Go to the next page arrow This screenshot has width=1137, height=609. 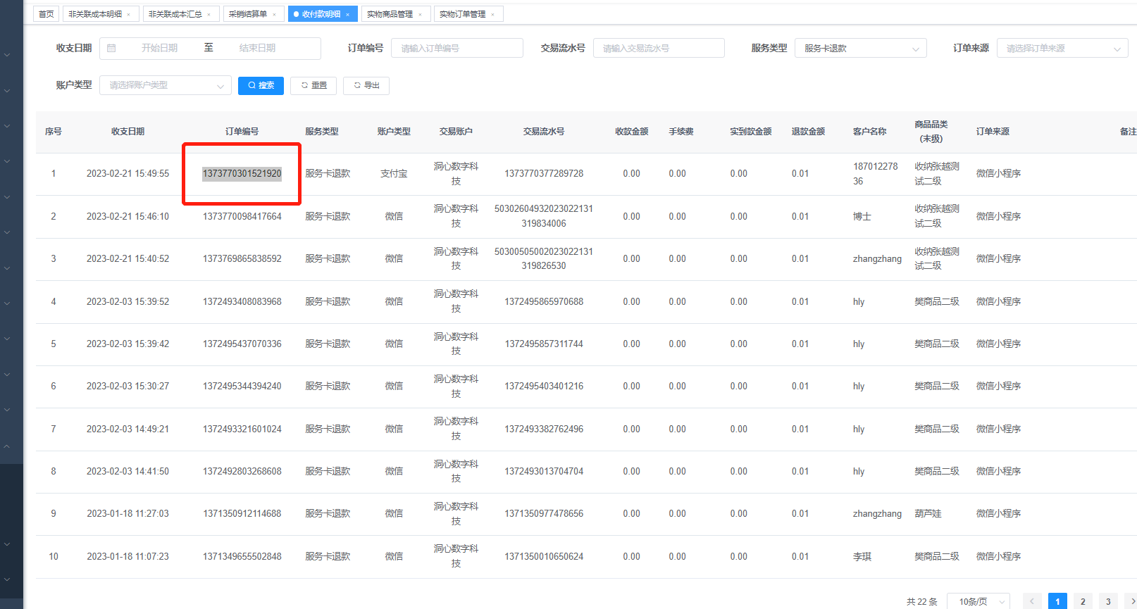coord(1131,601)
